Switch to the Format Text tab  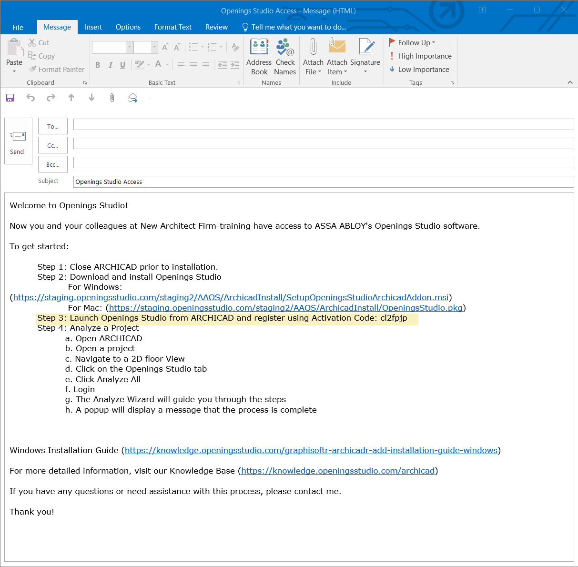173,27
